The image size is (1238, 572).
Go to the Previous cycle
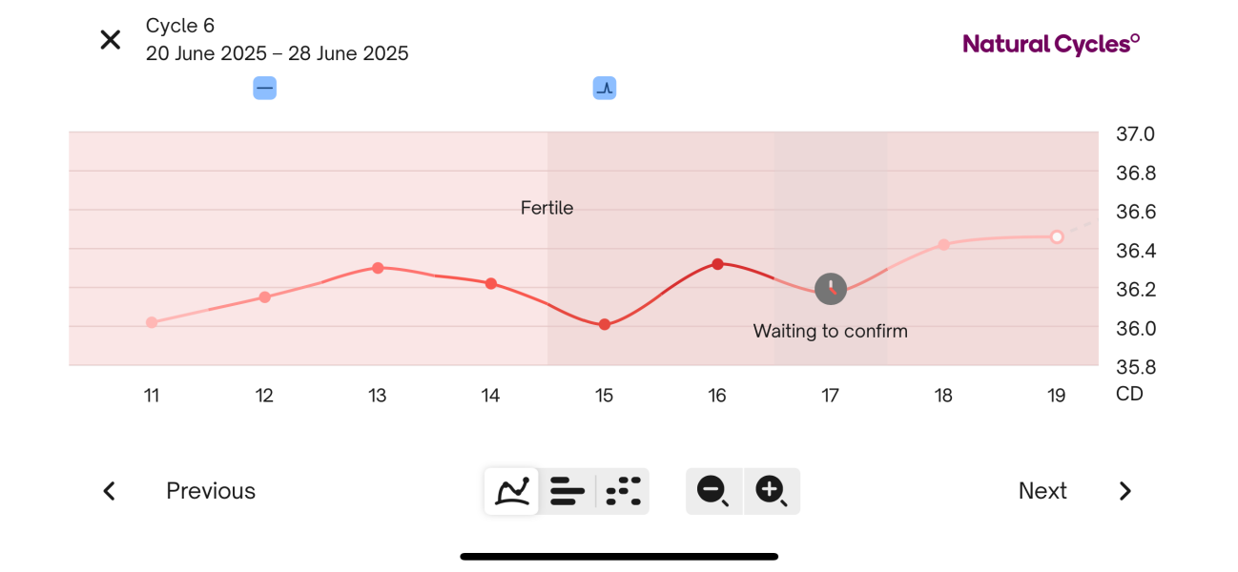pyautogui.click(x=211, y=491)
